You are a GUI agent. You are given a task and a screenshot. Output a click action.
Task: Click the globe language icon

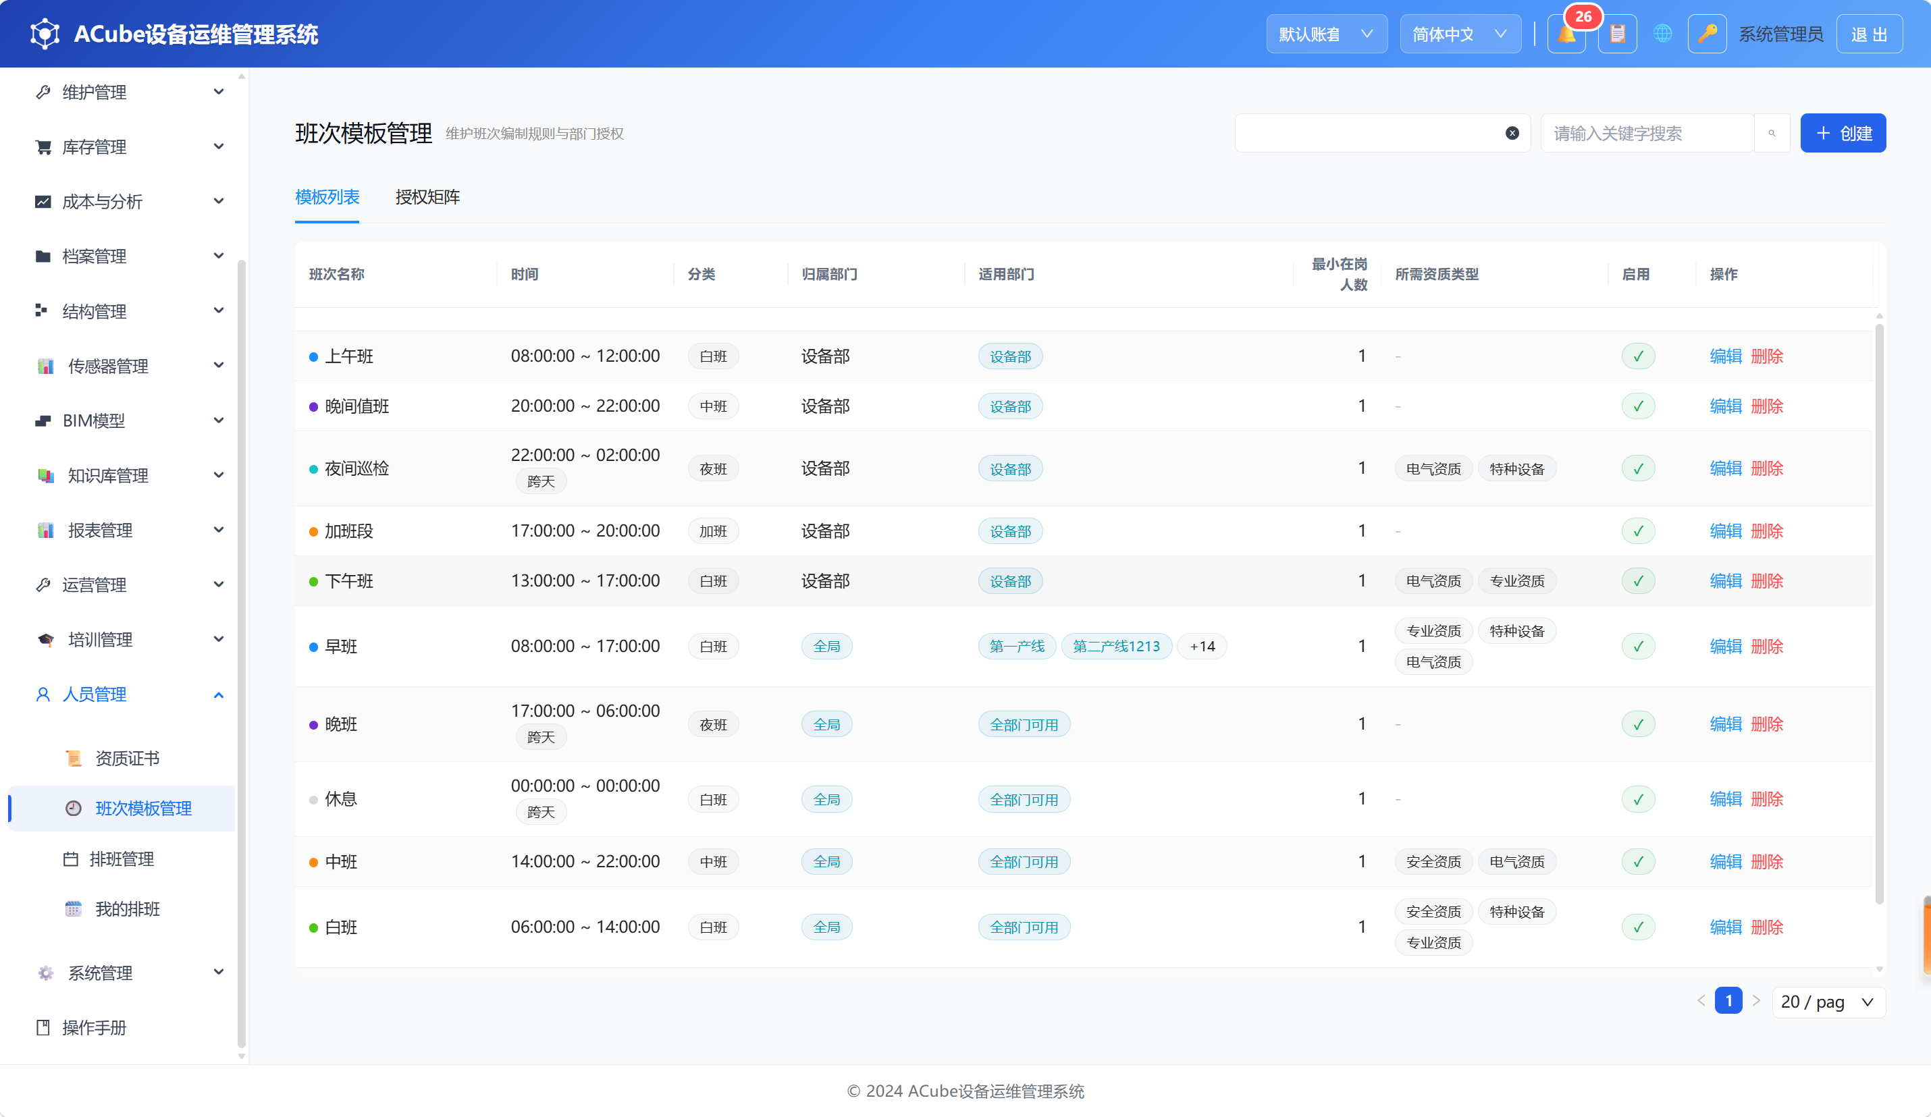1662,34
